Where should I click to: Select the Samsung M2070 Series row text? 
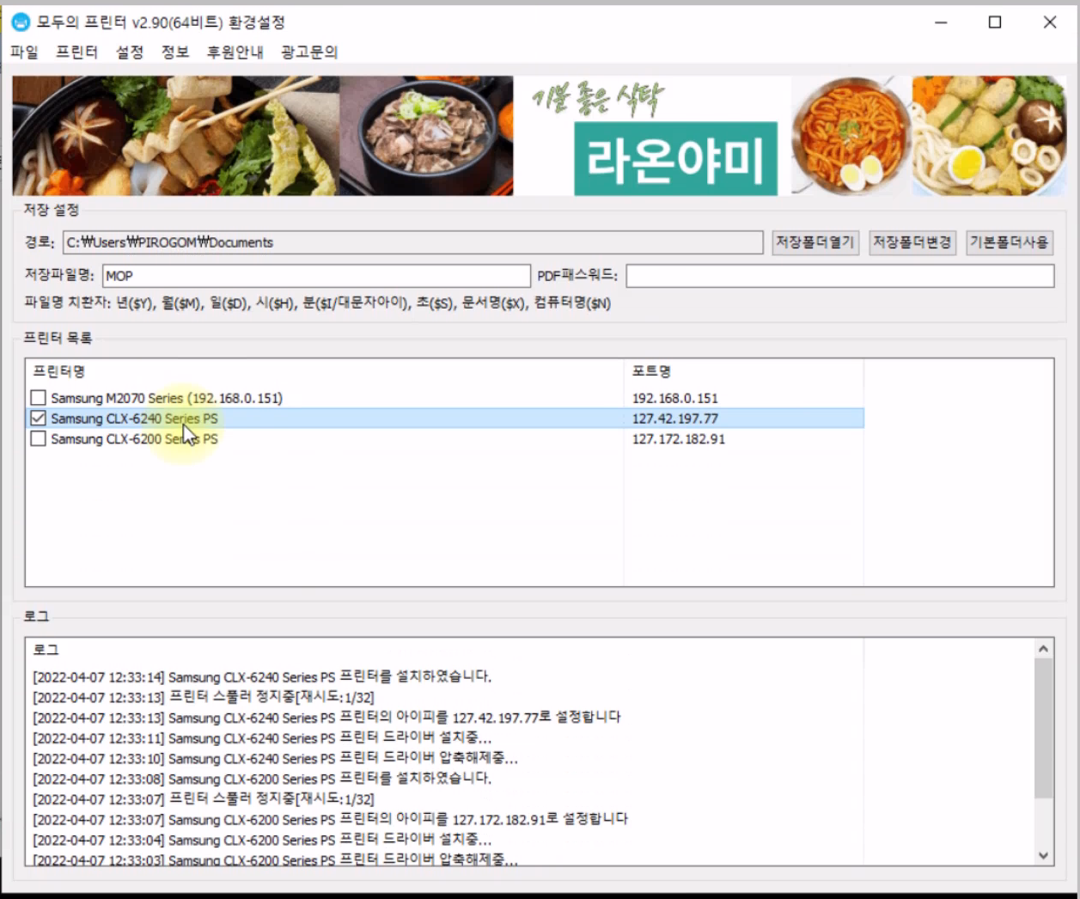pyautogui.click(x=167, y=398)
